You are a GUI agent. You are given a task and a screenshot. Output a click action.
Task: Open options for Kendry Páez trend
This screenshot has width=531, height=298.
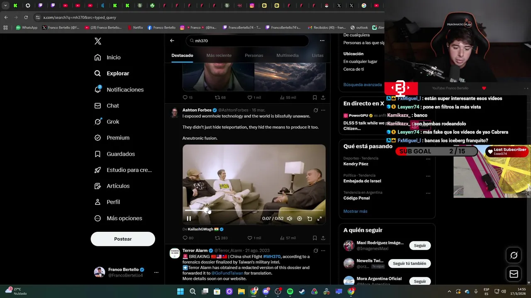point(428,159)
